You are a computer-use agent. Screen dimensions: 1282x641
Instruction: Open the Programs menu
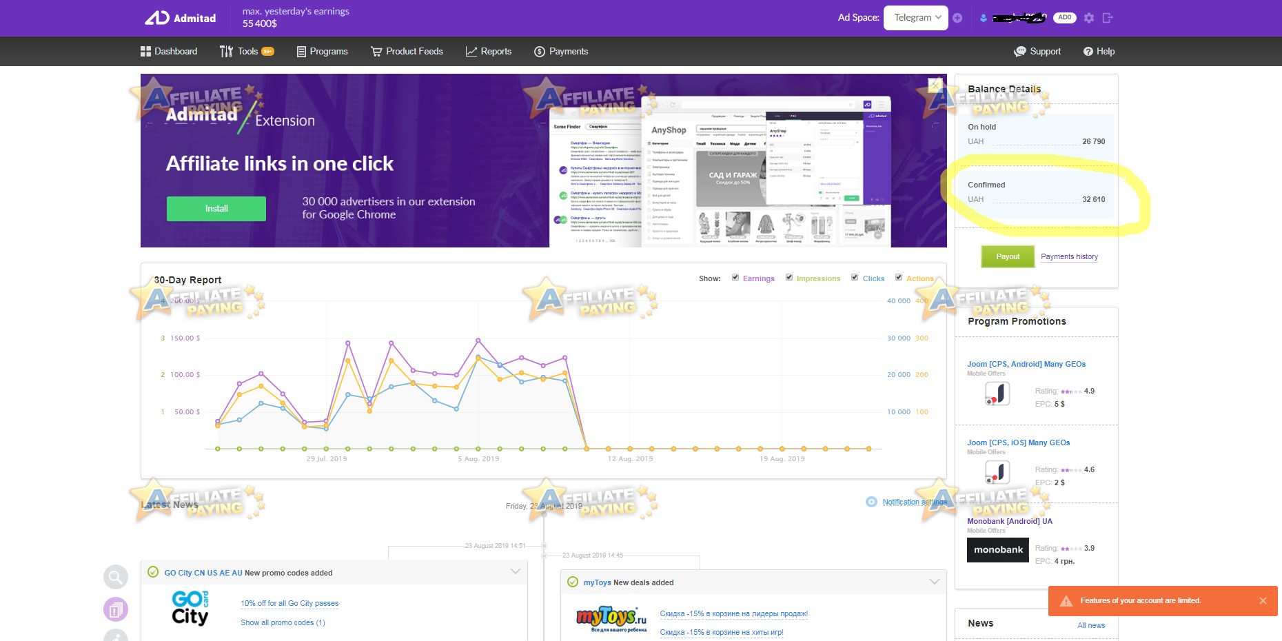click(x=323, y=51)
